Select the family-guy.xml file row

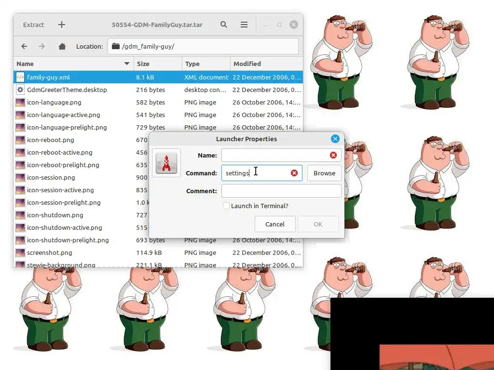pyautogui.click(x=158, y=77)
